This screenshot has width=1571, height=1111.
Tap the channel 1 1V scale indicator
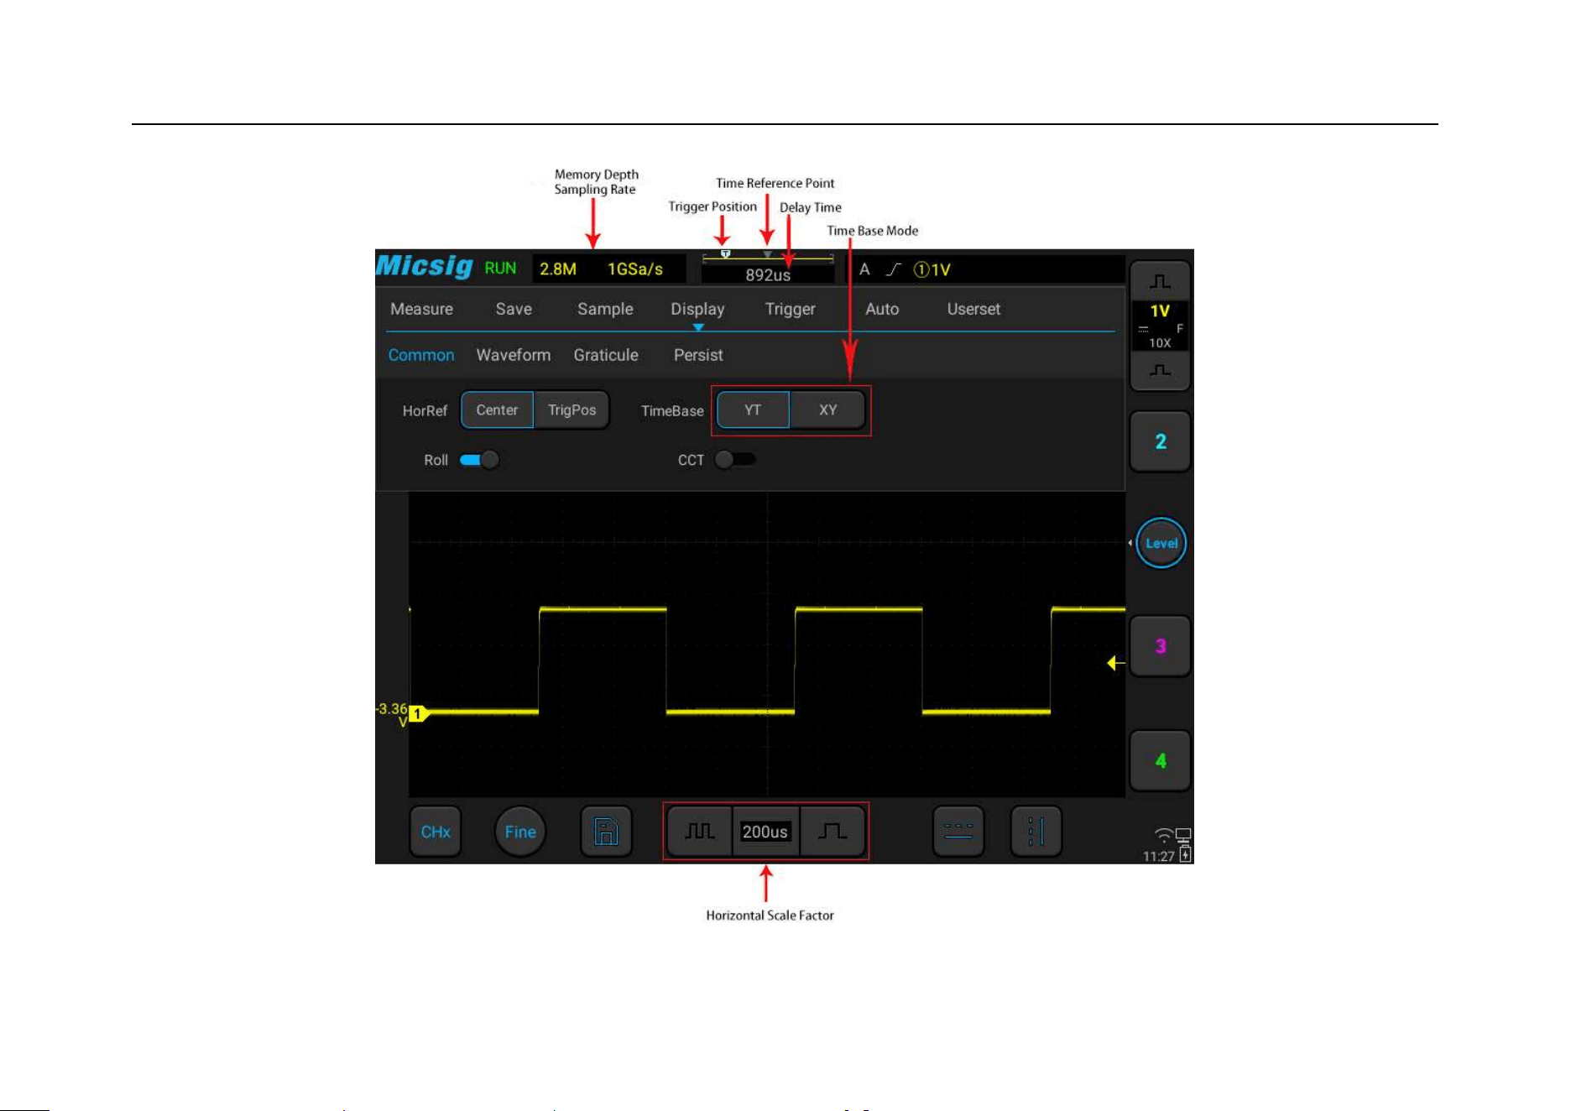[1160, 311]
